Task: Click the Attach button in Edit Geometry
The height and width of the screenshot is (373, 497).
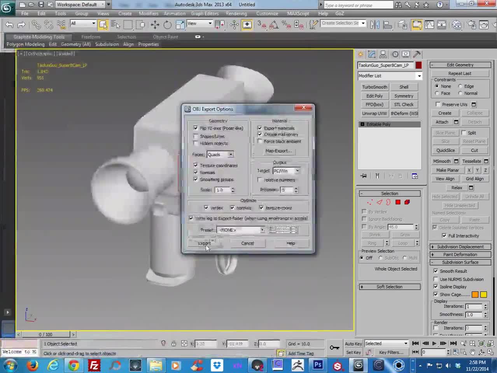Action: (x=442, y=122)
